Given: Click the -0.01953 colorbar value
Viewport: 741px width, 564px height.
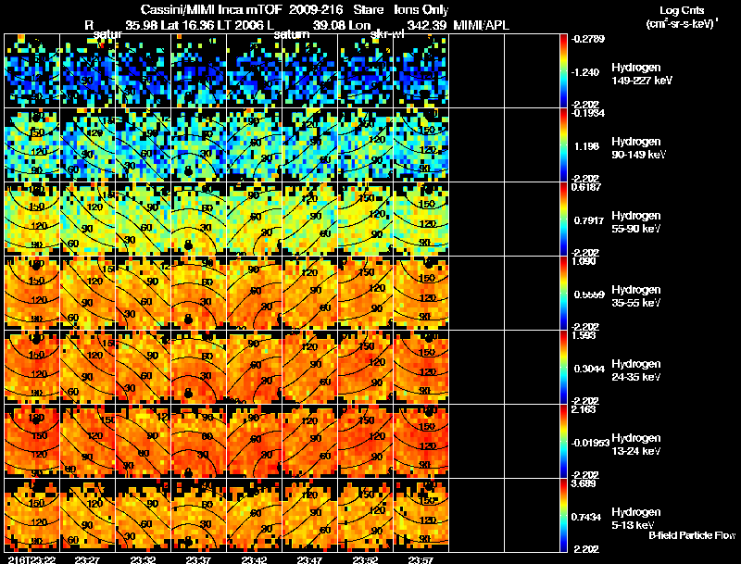Looking at the screenshot, I should [x=590, y=443].
